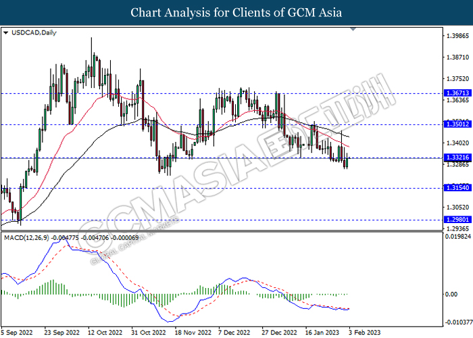Click the 1.38710 price axis value
This screenshot has width=473, height=338.
pyautogui.click(x=457, y=57)
